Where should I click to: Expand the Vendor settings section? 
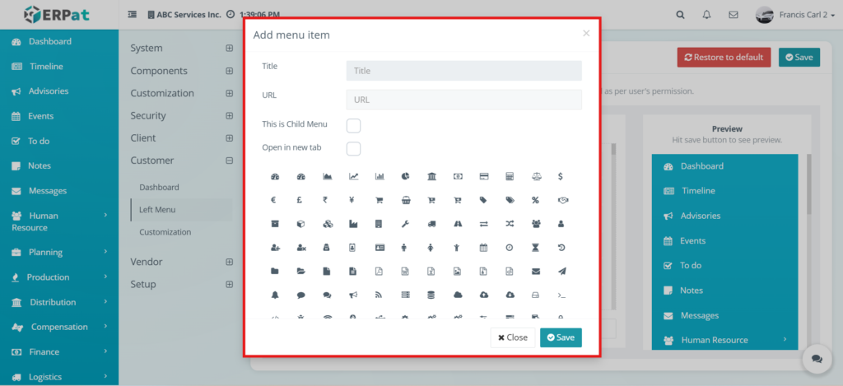[229, 262]
